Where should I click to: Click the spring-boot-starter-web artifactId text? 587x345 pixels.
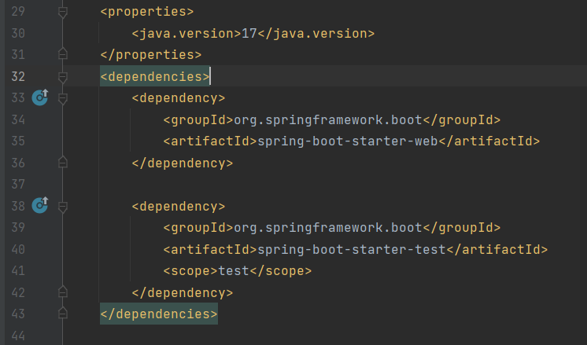348,141
